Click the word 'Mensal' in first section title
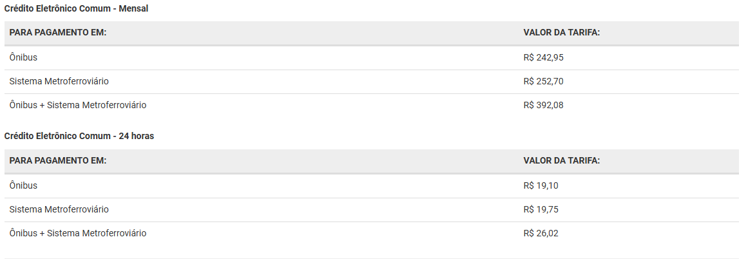 pyautogui.click(x=134, y=8)
